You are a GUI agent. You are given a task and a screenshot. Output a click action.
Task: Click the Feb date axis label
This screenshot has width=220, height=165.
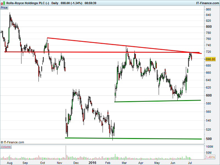click(x=108, y=163)
